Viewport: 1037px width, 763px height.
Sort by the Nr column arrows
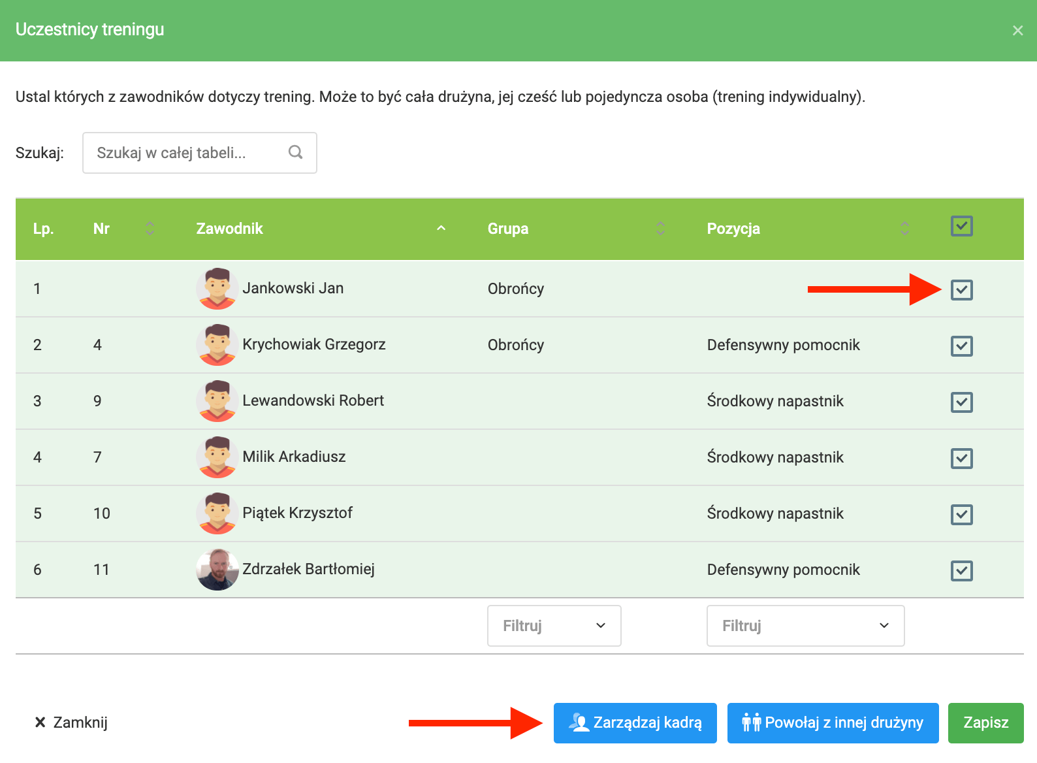coord(150,229)
